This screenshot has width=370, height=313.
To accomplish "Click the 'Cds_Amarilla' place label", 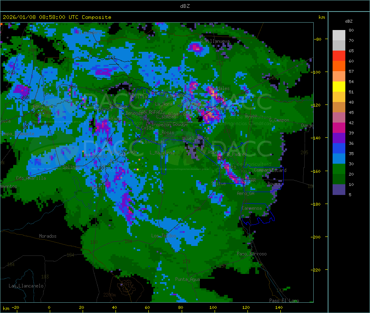I will pos(31,178).
